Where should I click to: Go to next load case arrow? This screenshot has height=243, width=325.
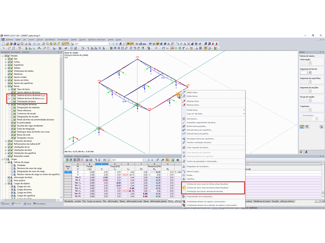(117, 44)
